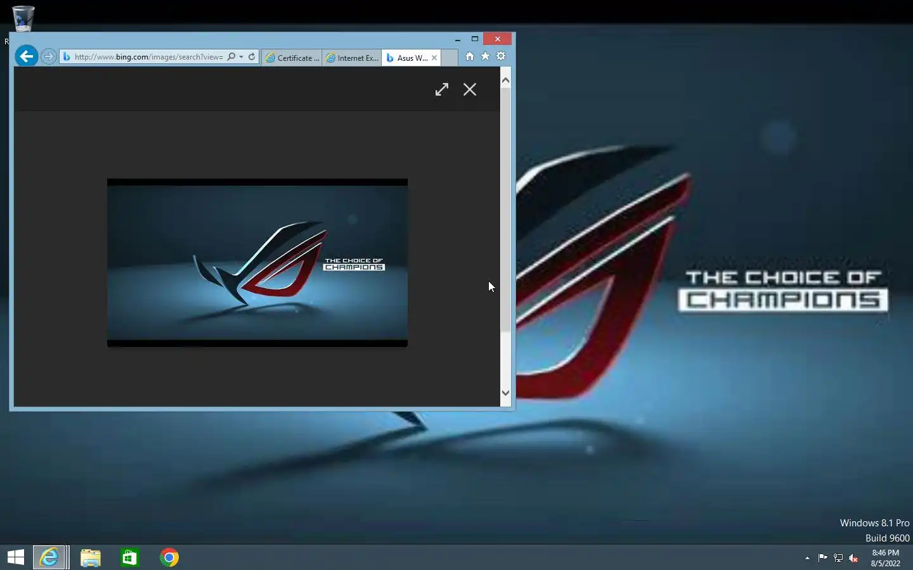Screen dimensions: 913x570
Task: Open the Recycle Bin on desktop
Action: click(x=23, y=19)
